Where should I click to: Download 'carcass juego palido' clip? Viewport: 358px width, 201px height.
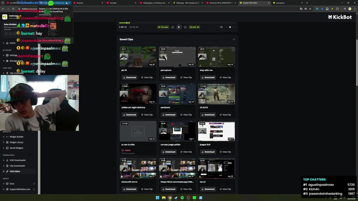point(169,152)
